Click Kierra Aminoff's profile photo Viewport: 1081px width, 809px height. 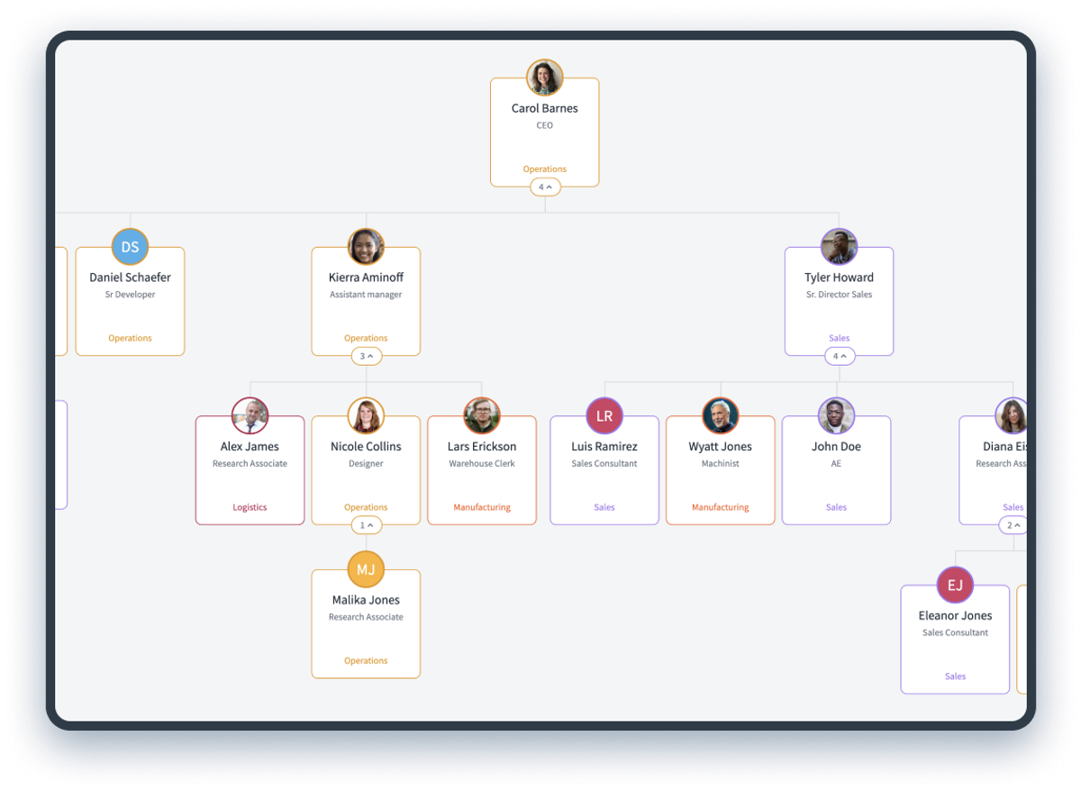pyautogui.click(x=366, y=246)
